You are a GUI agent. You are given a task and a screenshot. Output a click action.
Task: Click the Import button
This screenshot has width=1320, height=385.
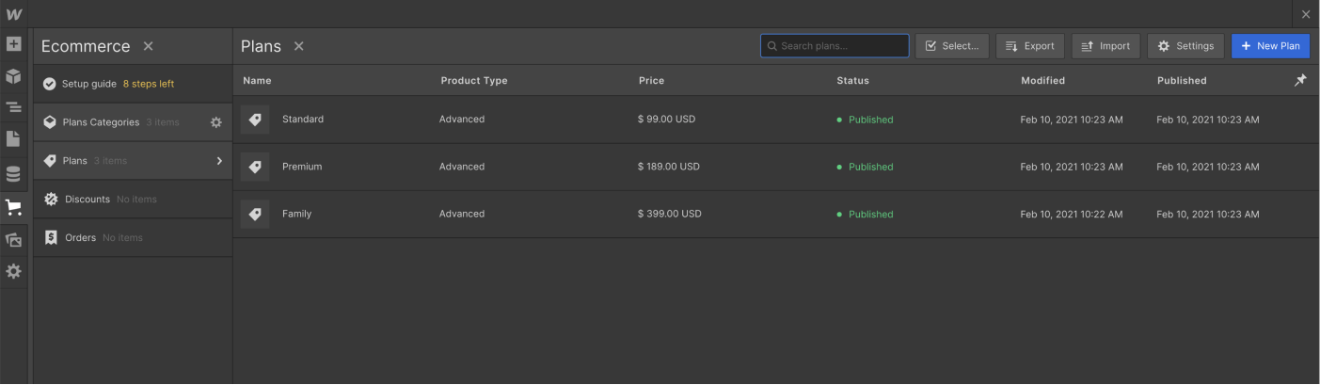(x=1105, y=46)
